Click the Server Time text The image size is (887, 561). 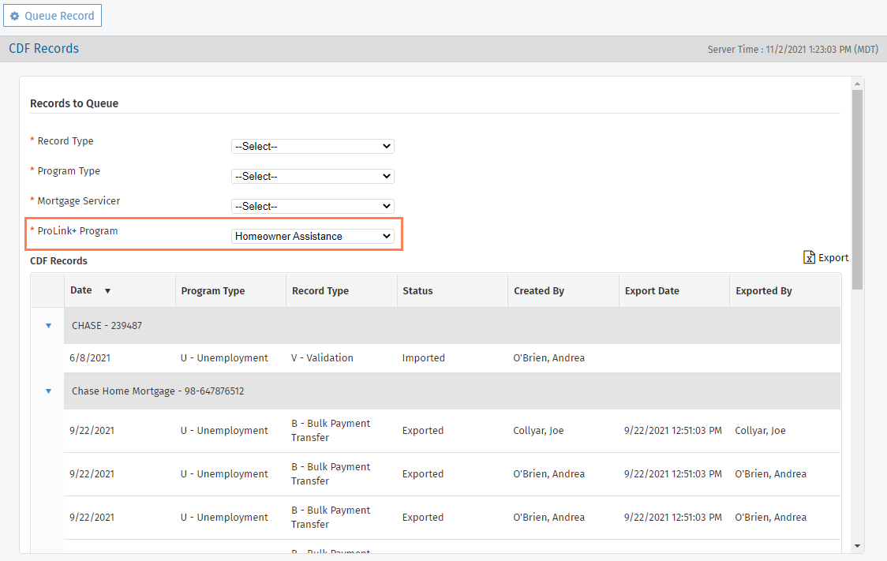click(792, 50)
